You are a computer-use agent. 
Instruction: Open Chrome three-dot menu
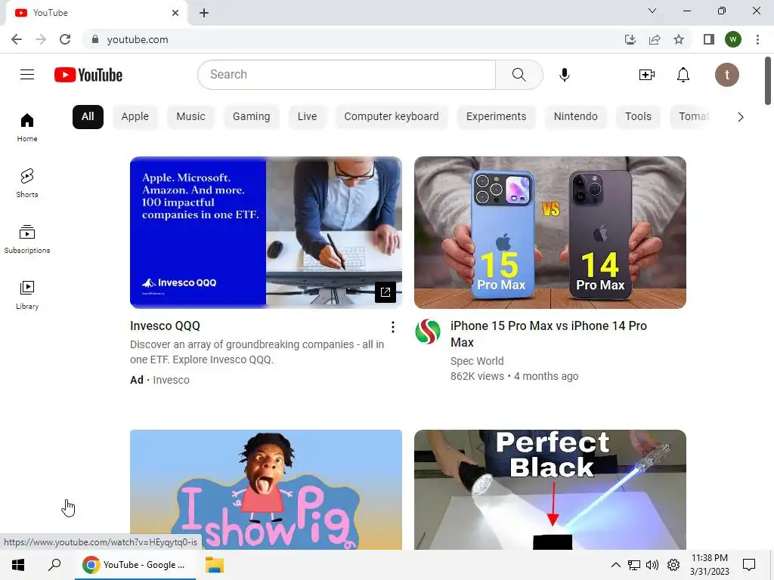(757, 39)
